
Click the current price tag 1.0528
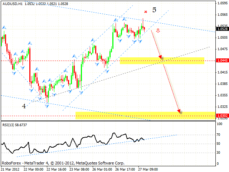click(223, 29)
